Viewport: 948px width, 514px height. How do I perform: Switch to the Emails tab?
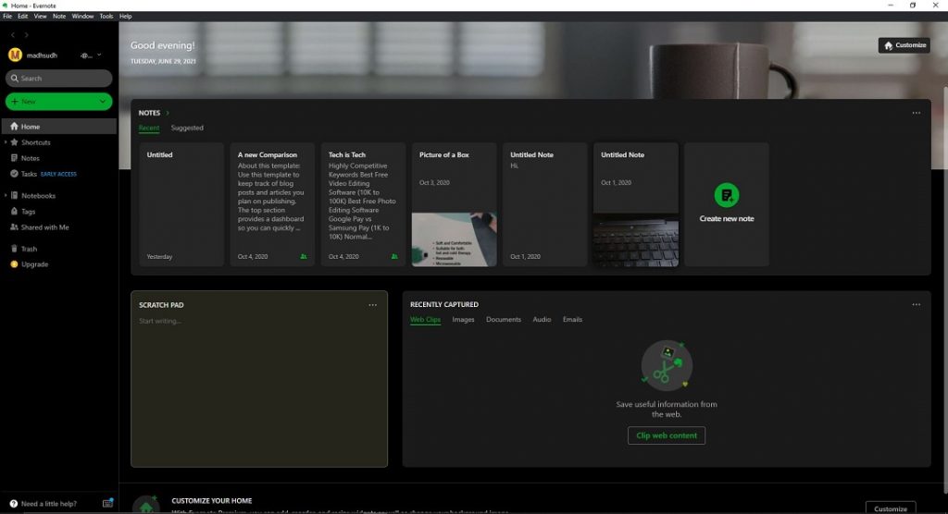coord(572,320)
